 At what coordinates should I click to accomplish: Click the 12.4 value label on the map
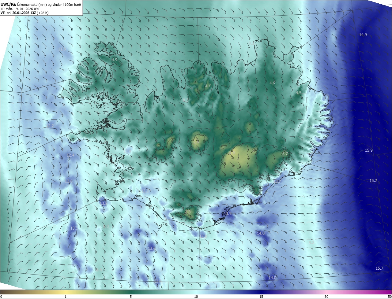(70, 155)
